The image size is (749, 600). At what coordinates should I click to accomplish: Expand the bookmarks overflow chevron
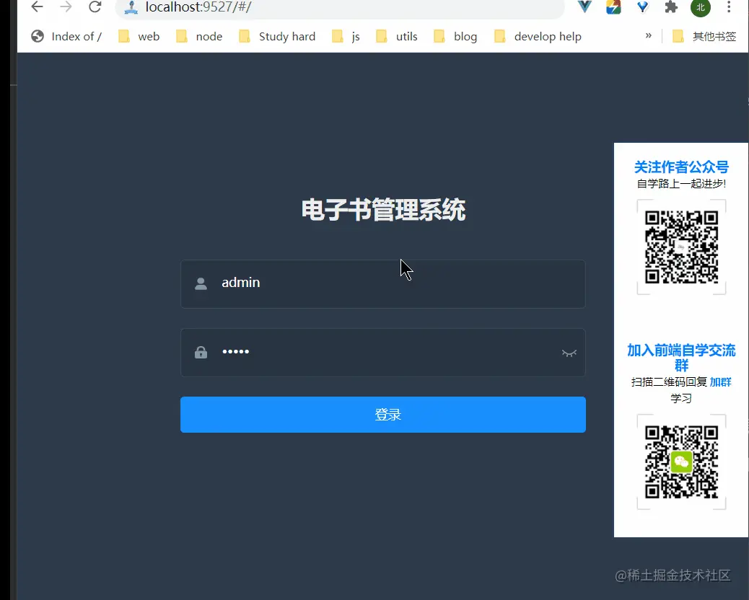(x=647, y=36)
